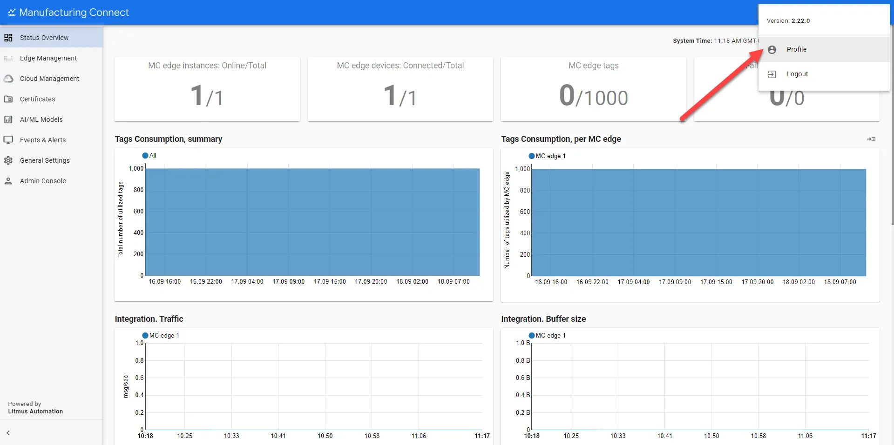
Task: Click the Admin Console person icon
Action: point(8,181)
